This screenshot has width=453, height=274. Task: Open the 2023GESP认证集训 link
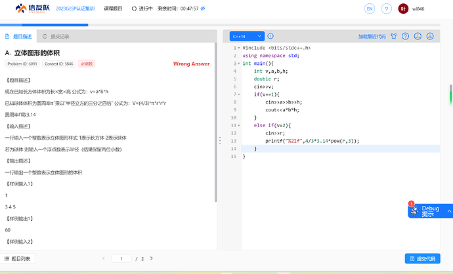(x=75, y=9)
